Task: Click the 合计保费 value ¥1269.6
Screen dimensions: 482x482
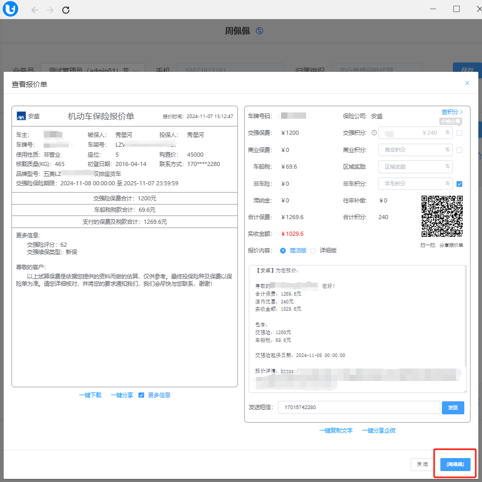Action: point(293,217)
